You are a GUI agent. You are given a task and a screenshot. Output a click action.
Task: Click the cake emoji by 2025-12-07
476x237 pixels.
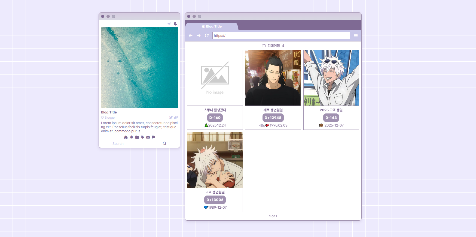pos(321,125)
